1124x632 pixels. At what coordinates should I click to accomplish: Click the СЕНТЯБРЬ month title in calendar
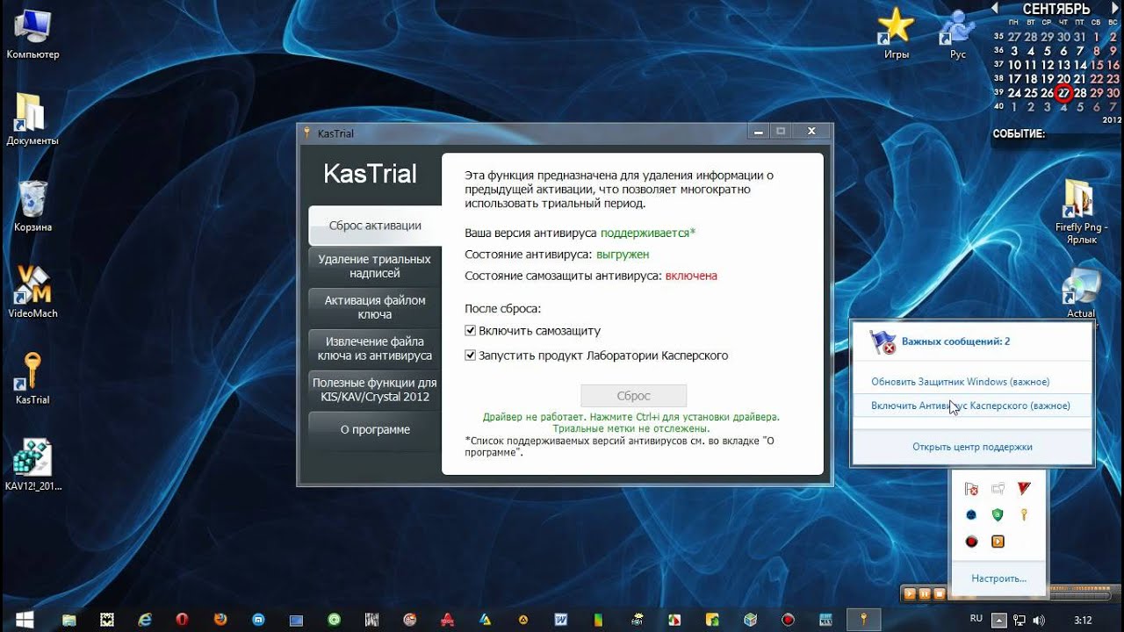1056,9
